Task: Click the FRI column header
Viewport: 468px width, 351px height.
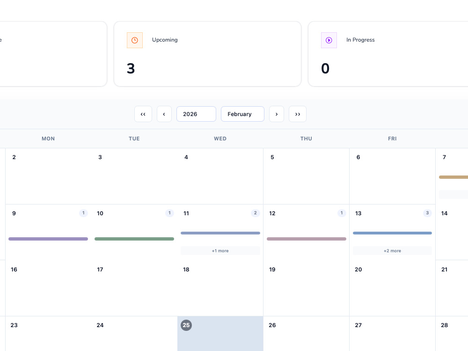Action: pos(392,139)
